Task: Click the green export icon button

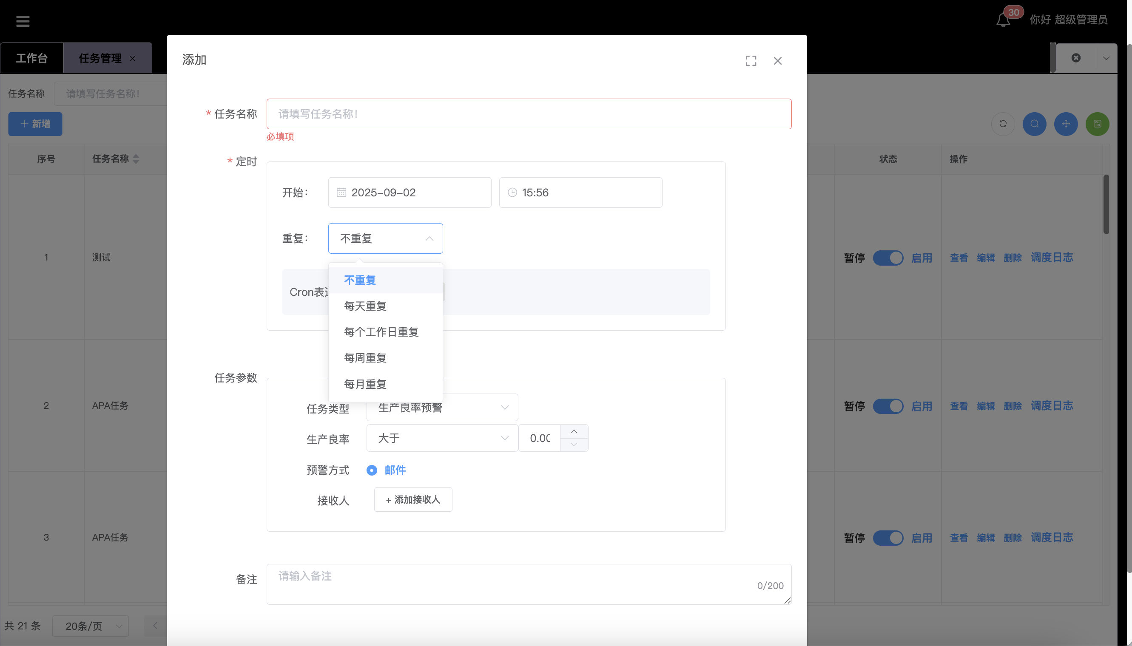Action: (x=1097, y=124)
